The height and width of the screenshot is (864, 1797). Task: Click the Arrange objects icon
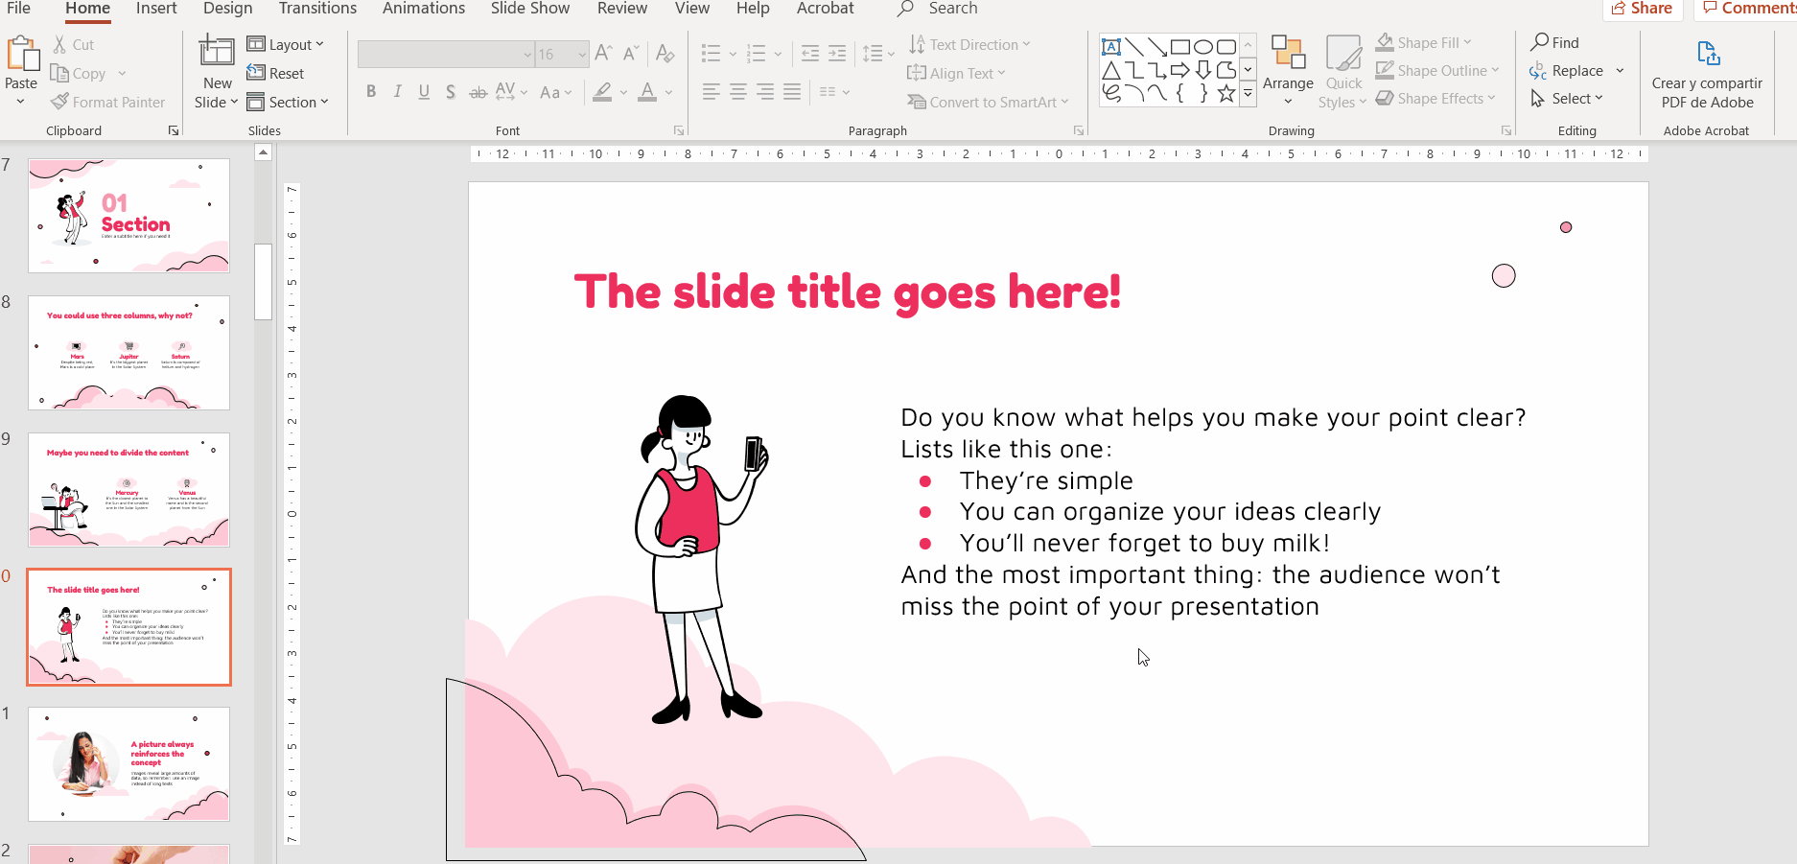1287,54
